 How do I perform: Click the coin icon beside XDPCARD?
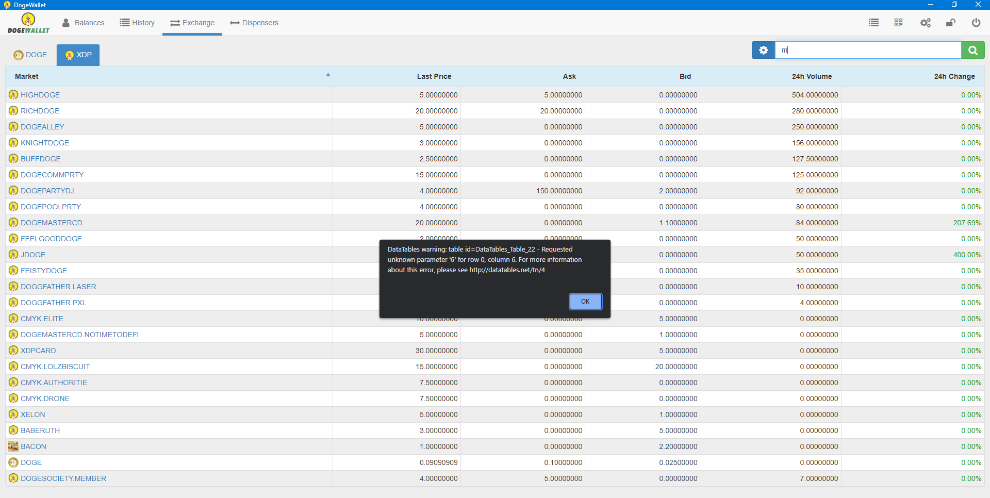(13, 351)
